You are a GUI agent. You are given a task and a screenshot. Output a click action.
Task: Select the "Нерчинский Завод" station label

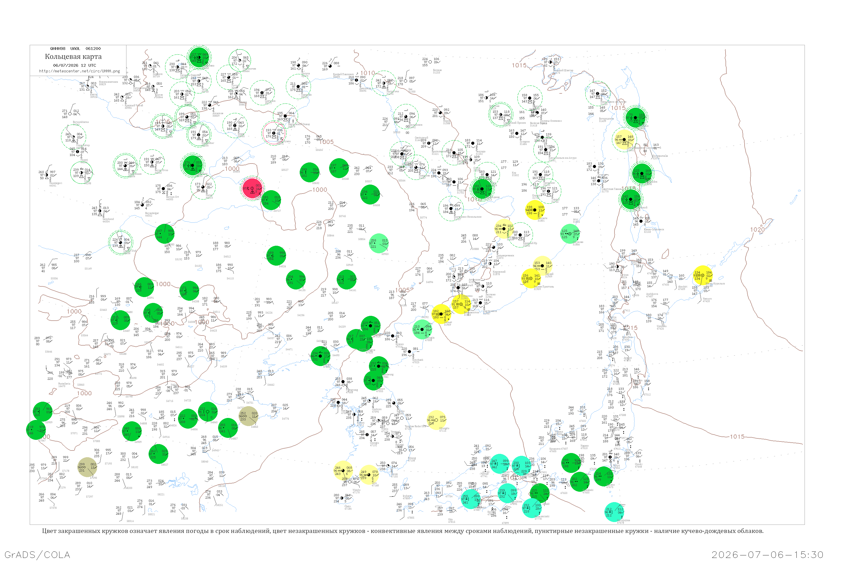pos(299,124)
